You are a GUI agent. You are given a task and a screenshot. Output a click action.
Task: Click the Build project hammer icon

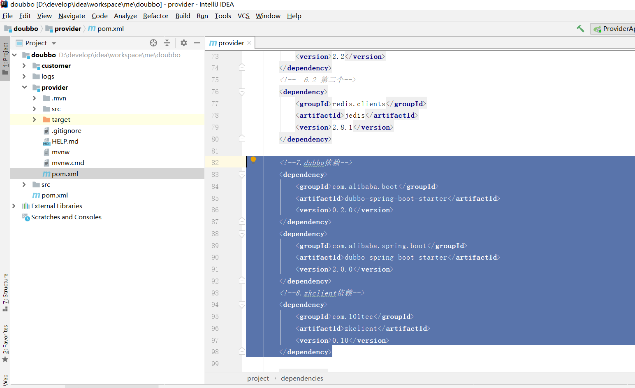coord(580,28)
